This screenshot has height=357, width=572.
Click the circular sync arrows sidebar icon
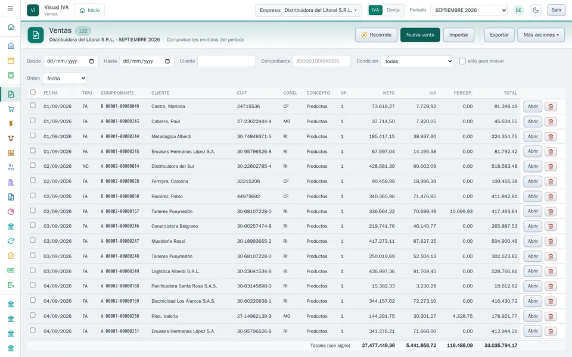pos(11,241)
